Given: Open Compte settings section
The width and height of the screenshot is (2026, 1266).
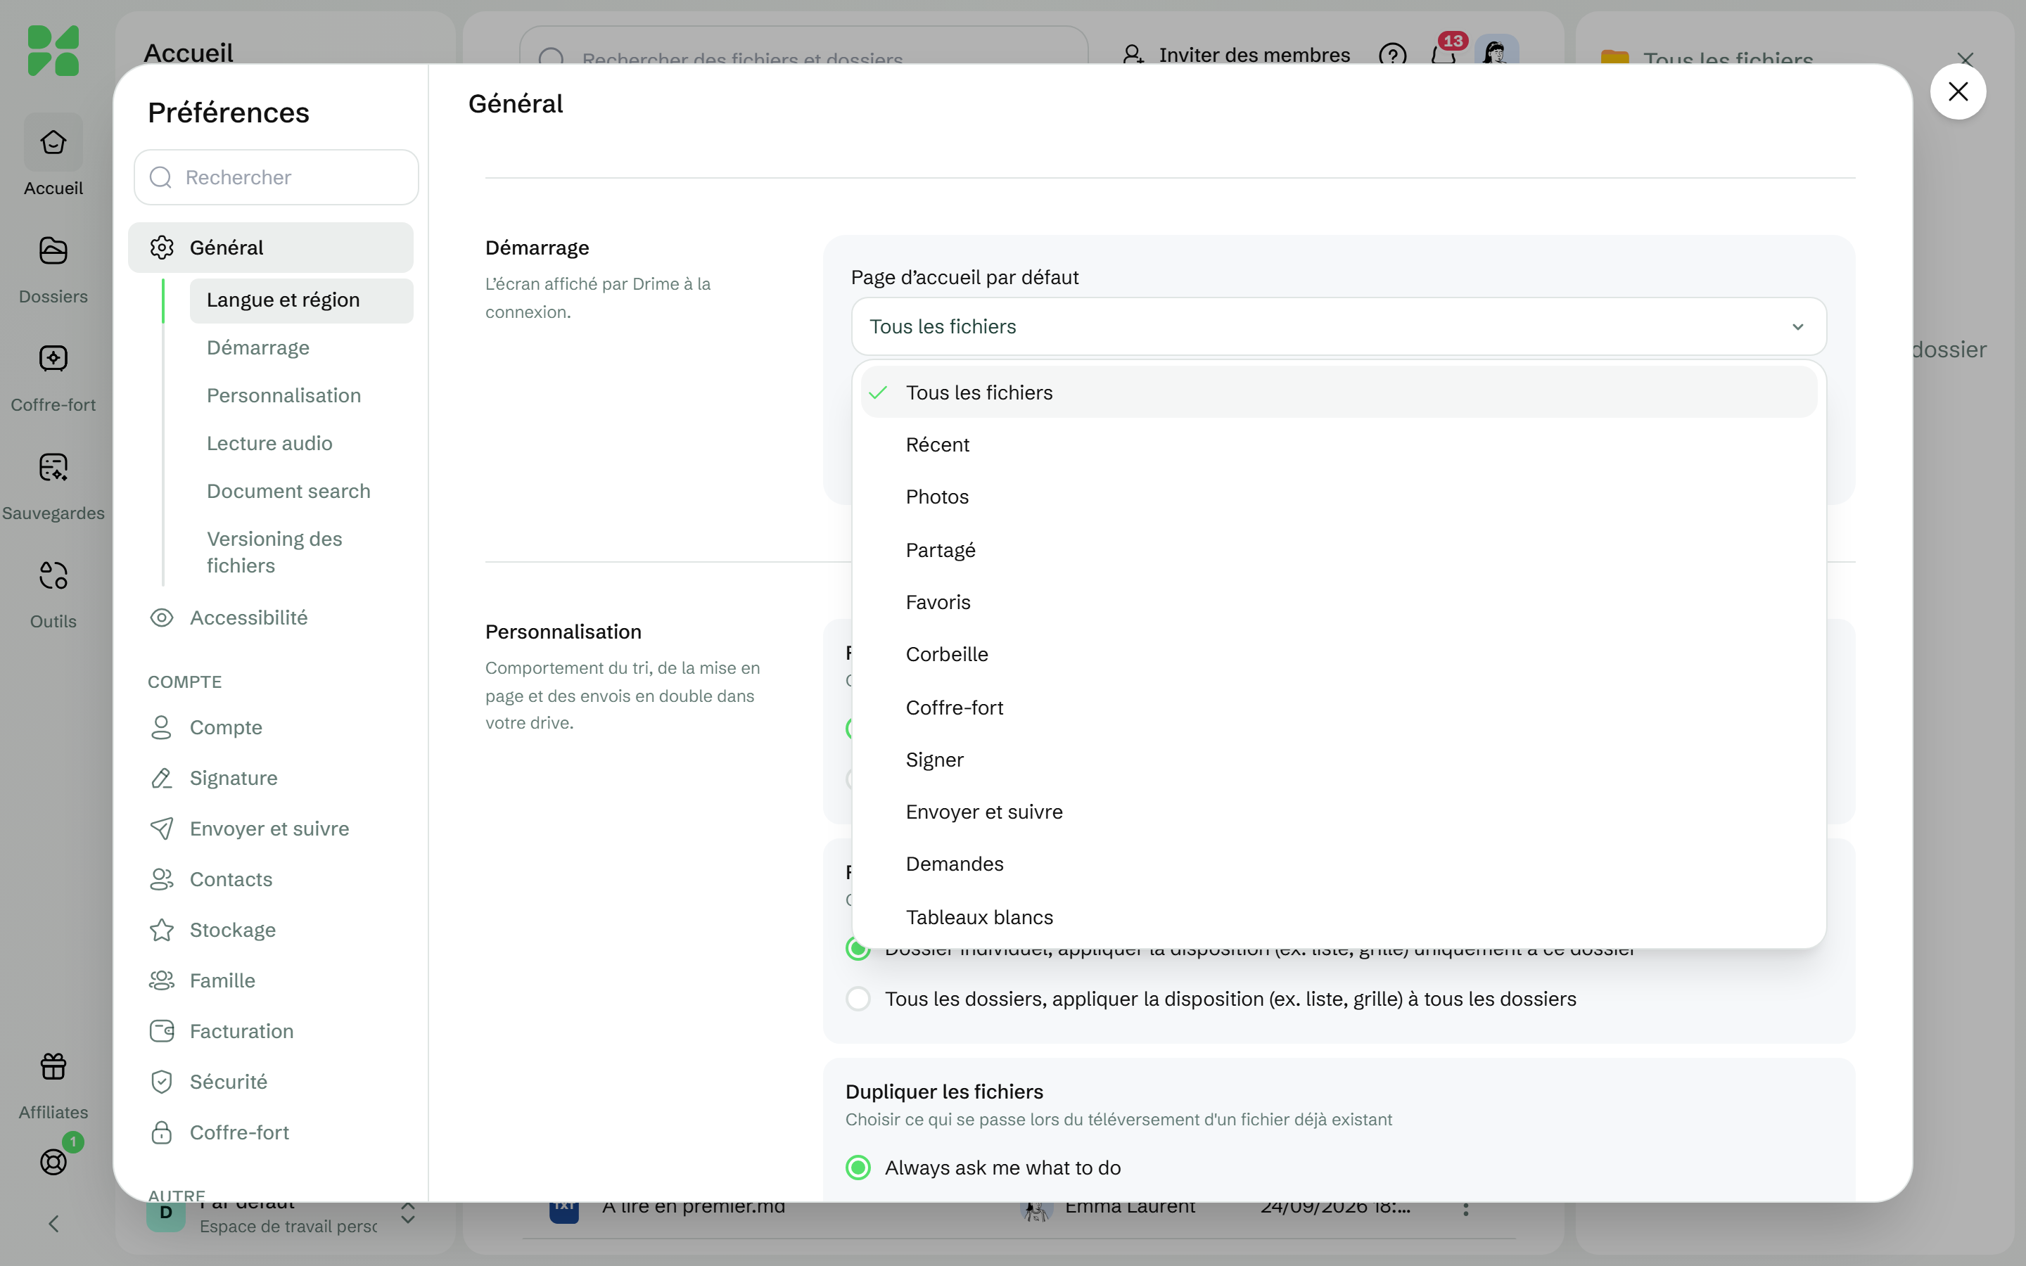Looking at the screenshot, I should coord(270,728).
